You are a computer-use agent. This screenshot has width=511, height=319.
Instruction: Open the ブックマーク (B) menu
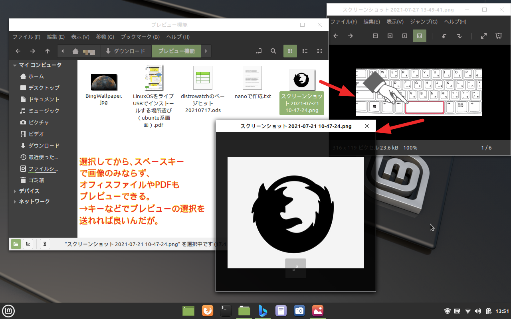coord(140,37)
